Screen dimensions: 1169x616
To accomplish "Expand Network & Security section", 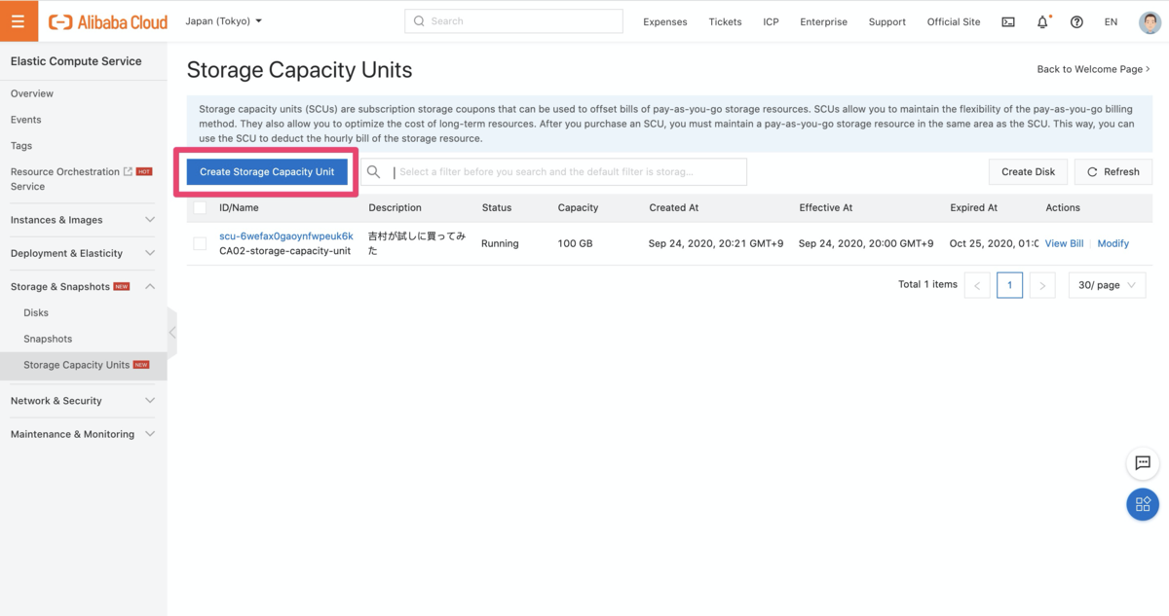I will click(83, 401).
